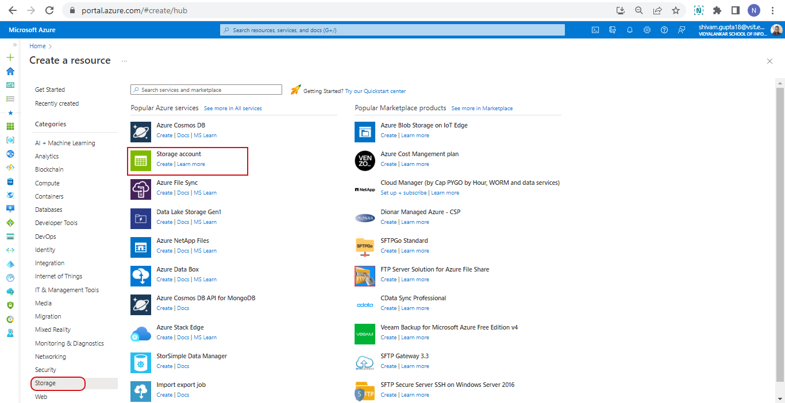Screen dimensions: 785x403
Task: Open Azure portal settings gear
Action: [647, 30]
